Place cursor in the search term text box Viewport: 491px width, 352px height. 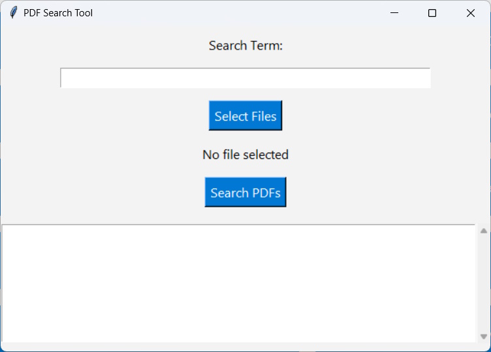(246, 78)
